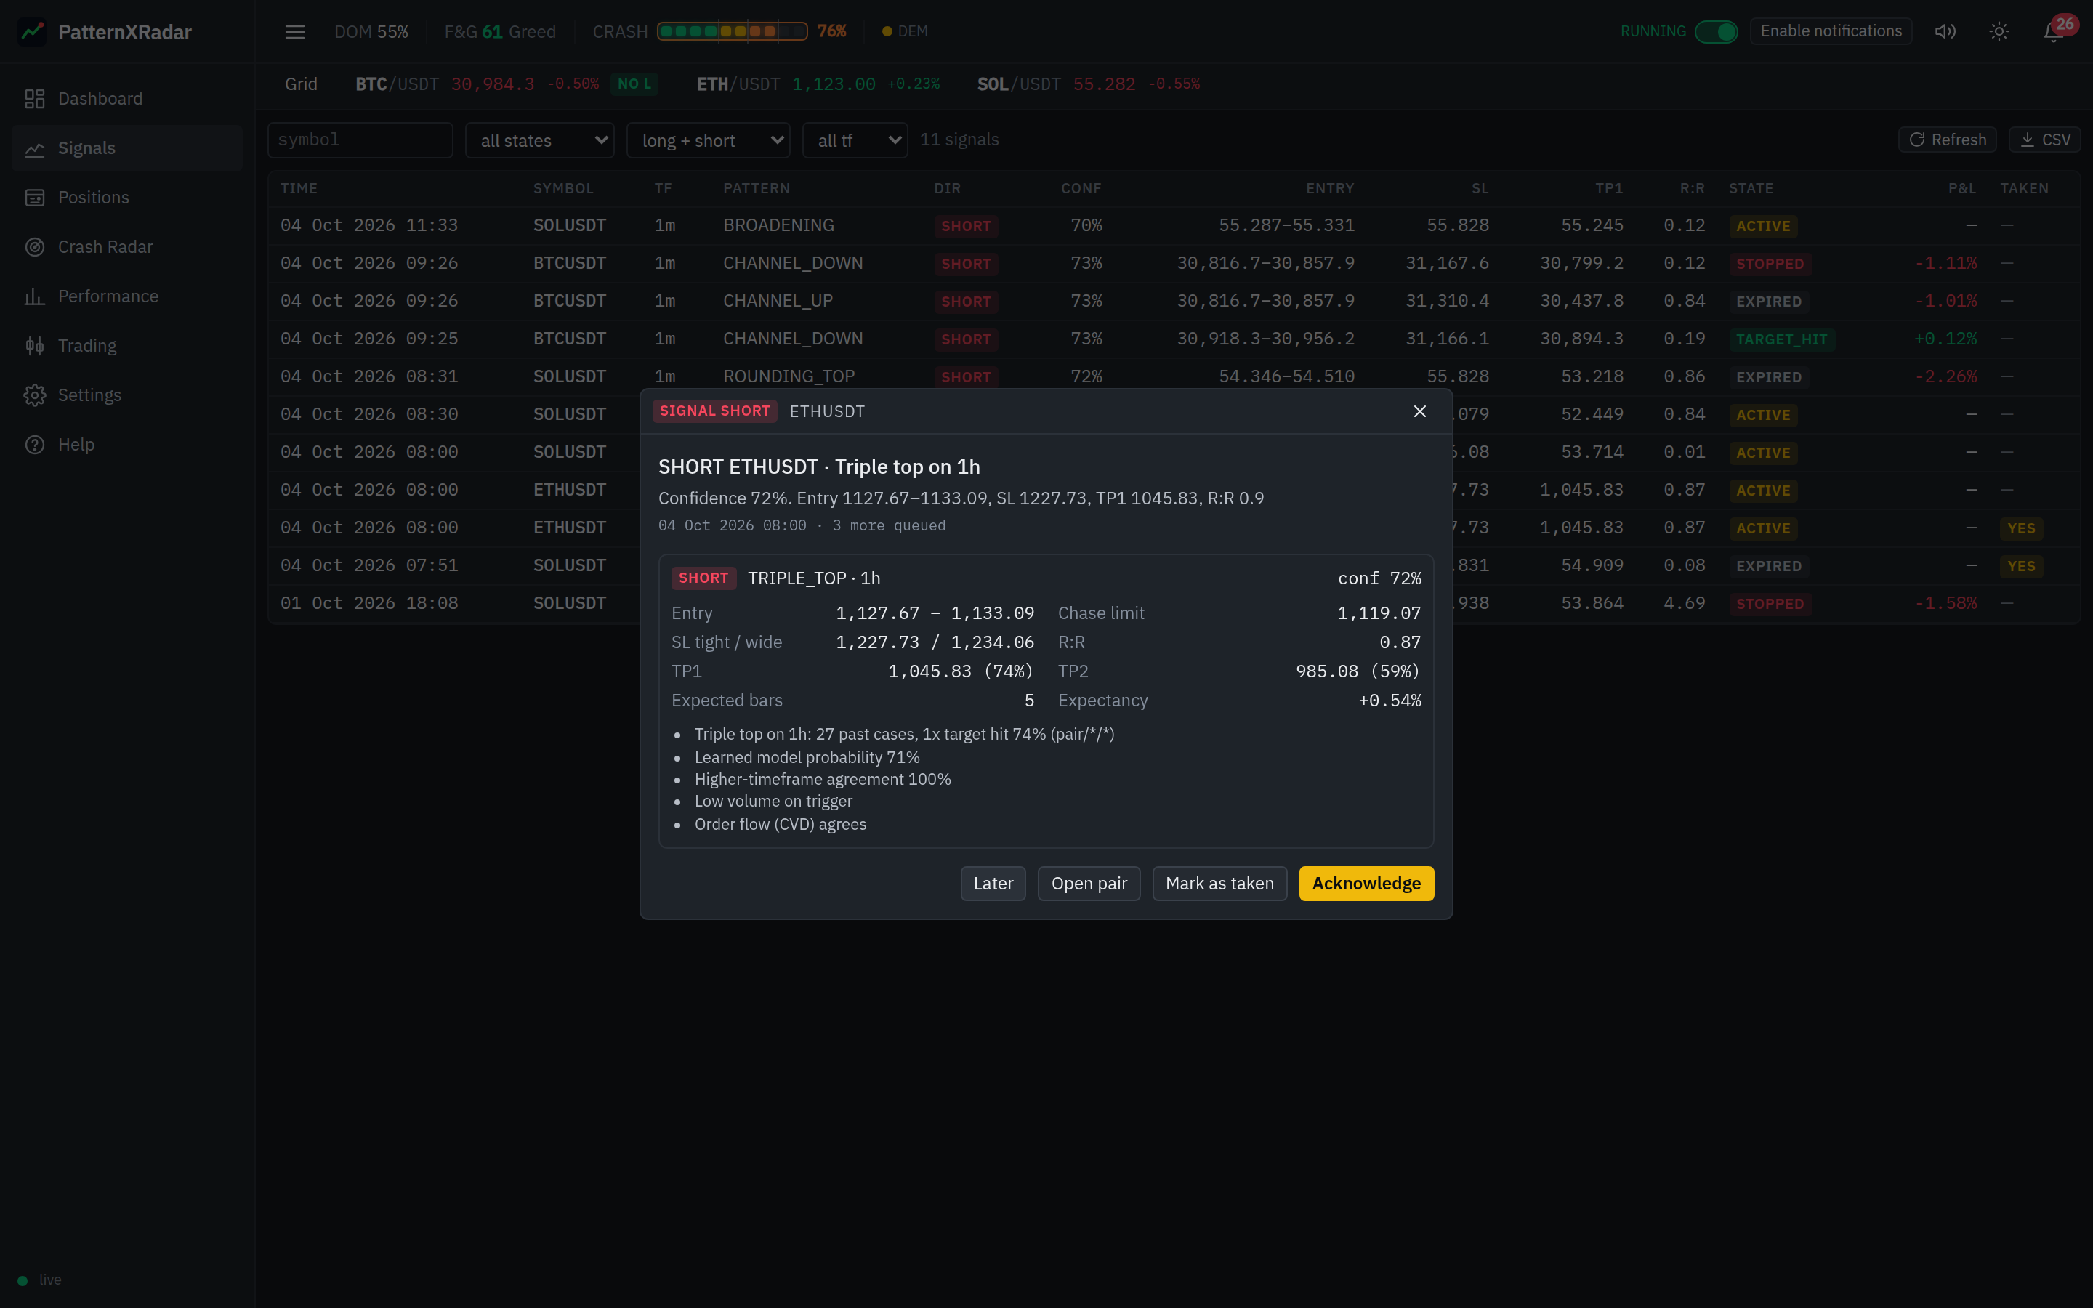Click the -2.26% P&L value
Screen dimensions: 2093x1308
coord(1946,376)
